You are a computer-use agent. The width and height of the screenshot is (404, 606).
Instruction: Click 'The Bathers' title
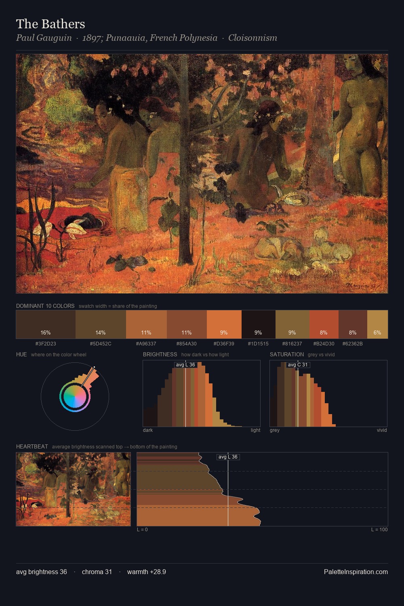(x=50, y=24)
